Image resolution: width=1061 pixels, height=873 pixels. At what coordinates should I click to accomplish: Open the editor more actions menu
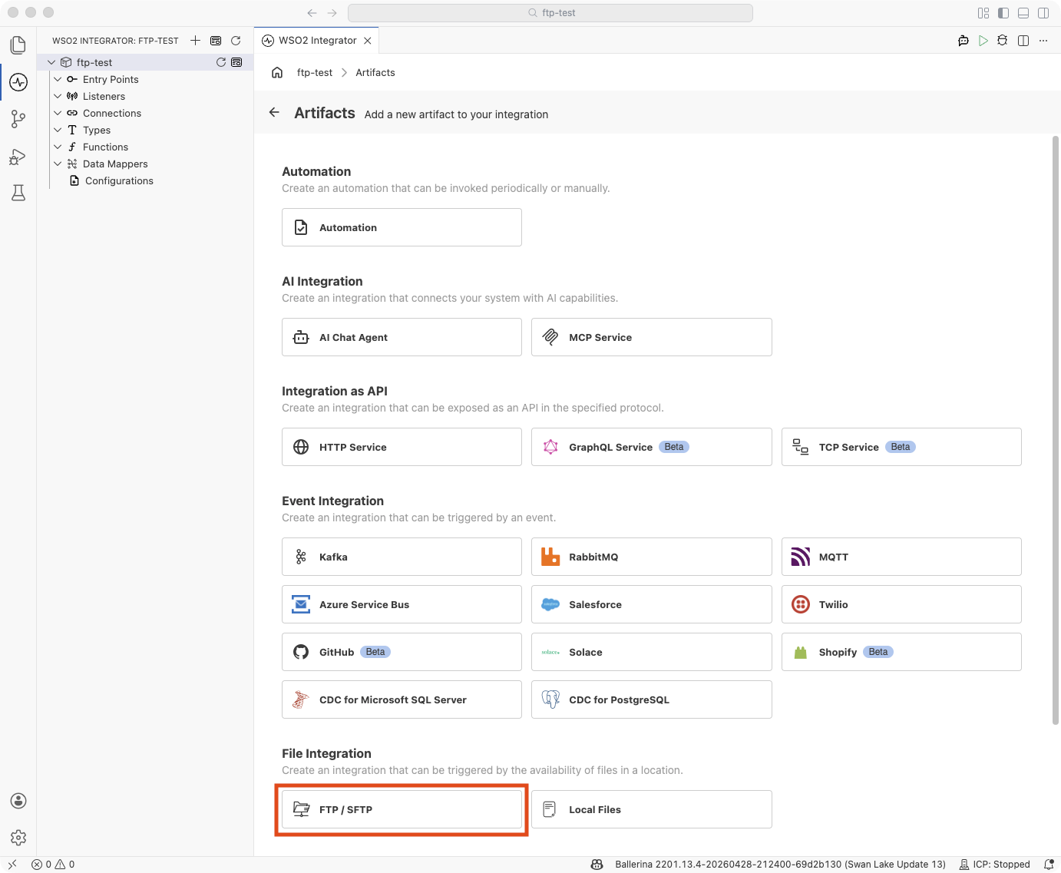(x=1043, y=41)
